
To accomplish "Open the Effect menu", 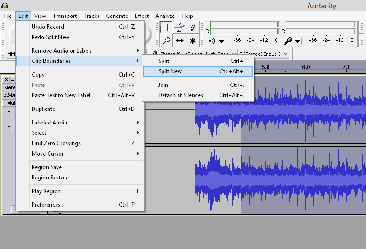I will tap(142, 16).
